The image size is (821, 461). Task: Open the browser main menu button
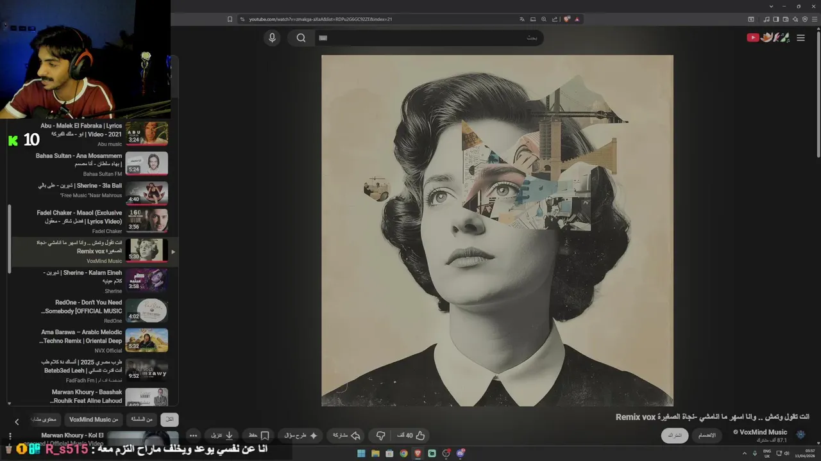point(813,19)
